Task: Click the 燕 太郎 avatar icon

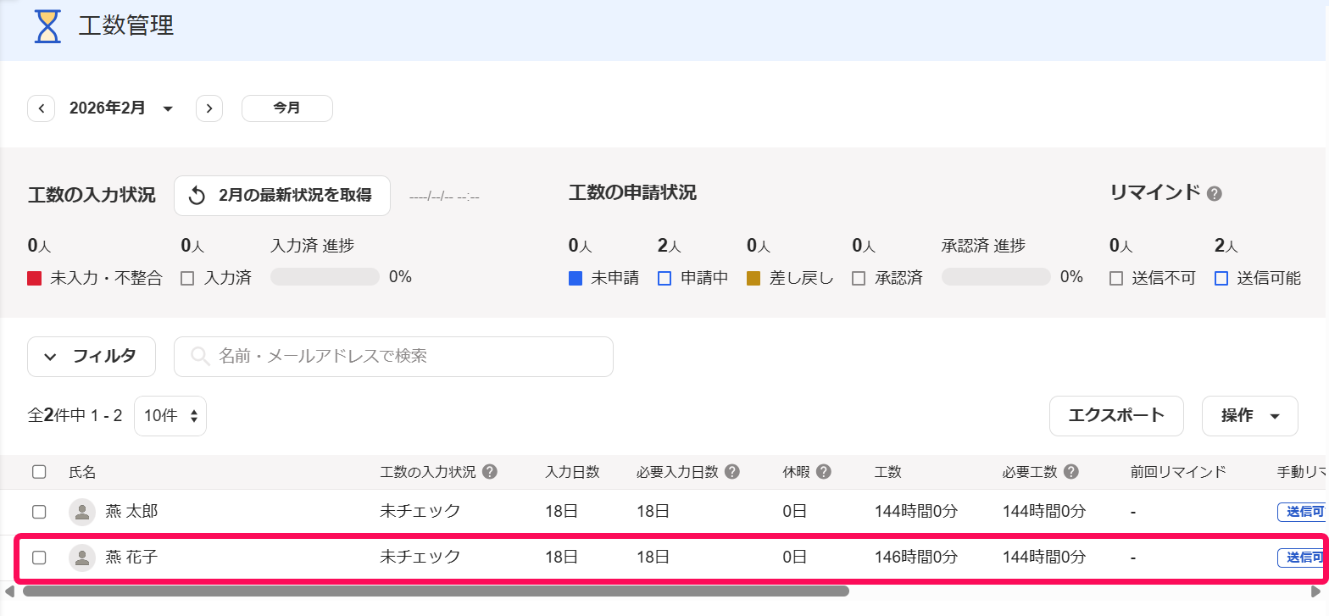Action: click(82, 512)
